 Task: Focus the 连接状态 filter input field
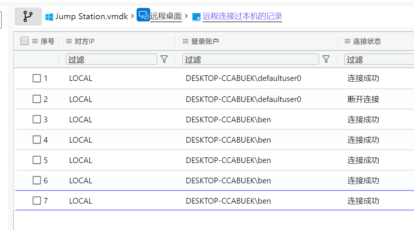tap(379, 59)
